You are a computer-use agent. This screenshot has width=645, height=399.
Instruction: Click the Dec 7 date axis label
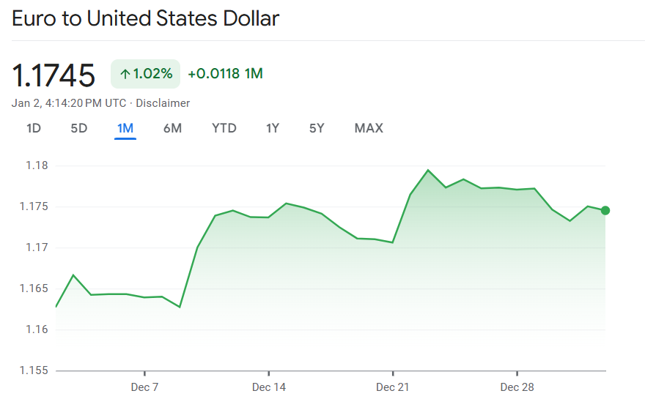tap(144, 387)
